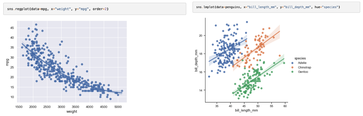Click the blue Adelie legend marker
The image size is (363, 116).
(292, 63)
